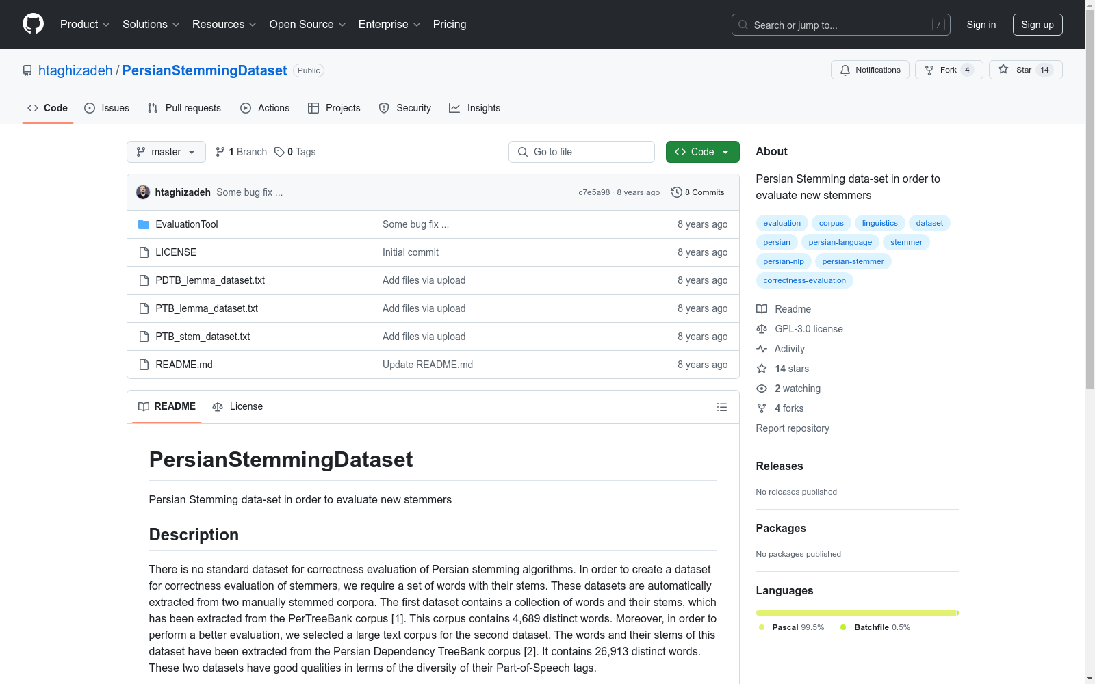Screen dimensions: 1095x684
Task: Click the Releases heading link
Action: [780, 466]
